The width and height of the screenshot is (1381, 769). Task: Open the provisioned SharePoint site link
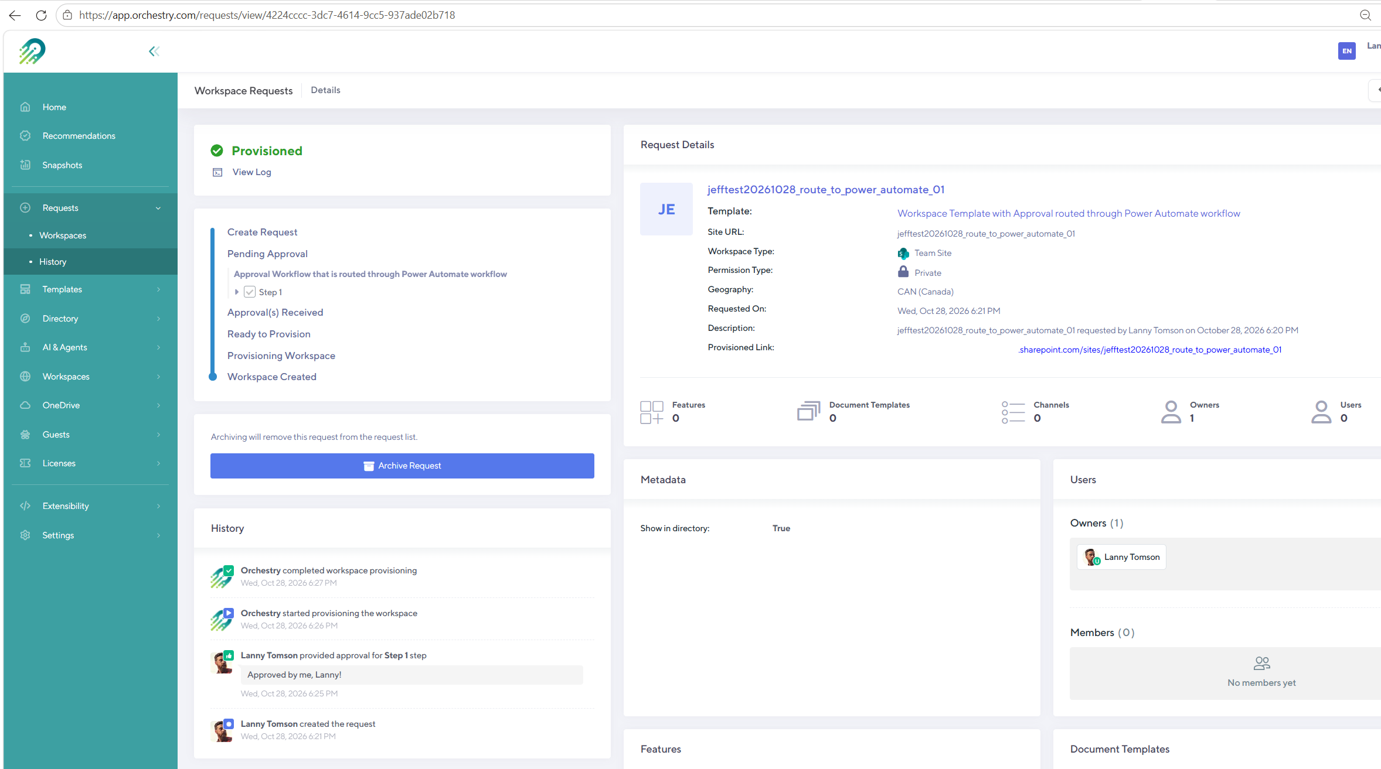1149,350
